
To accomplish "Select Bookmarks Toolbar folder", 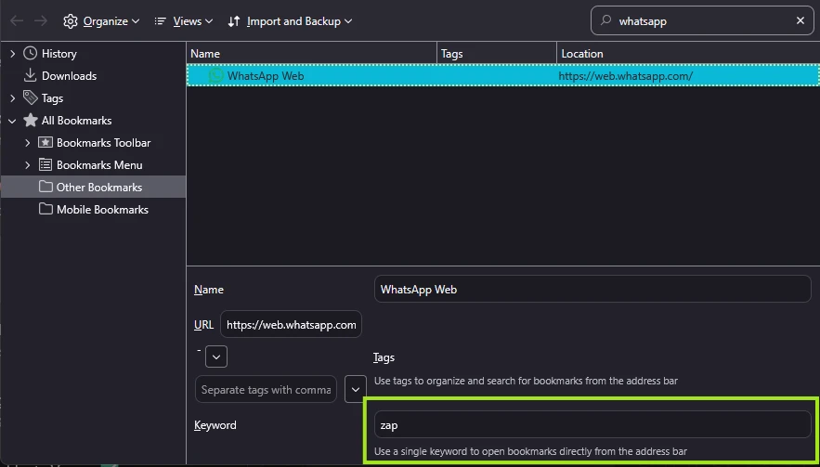I will click(104, 143).
